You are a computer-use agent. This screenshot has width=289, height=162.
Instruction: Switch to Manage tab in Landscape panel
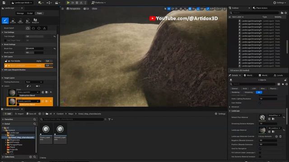pyautogui.click(x=20, y=13)
